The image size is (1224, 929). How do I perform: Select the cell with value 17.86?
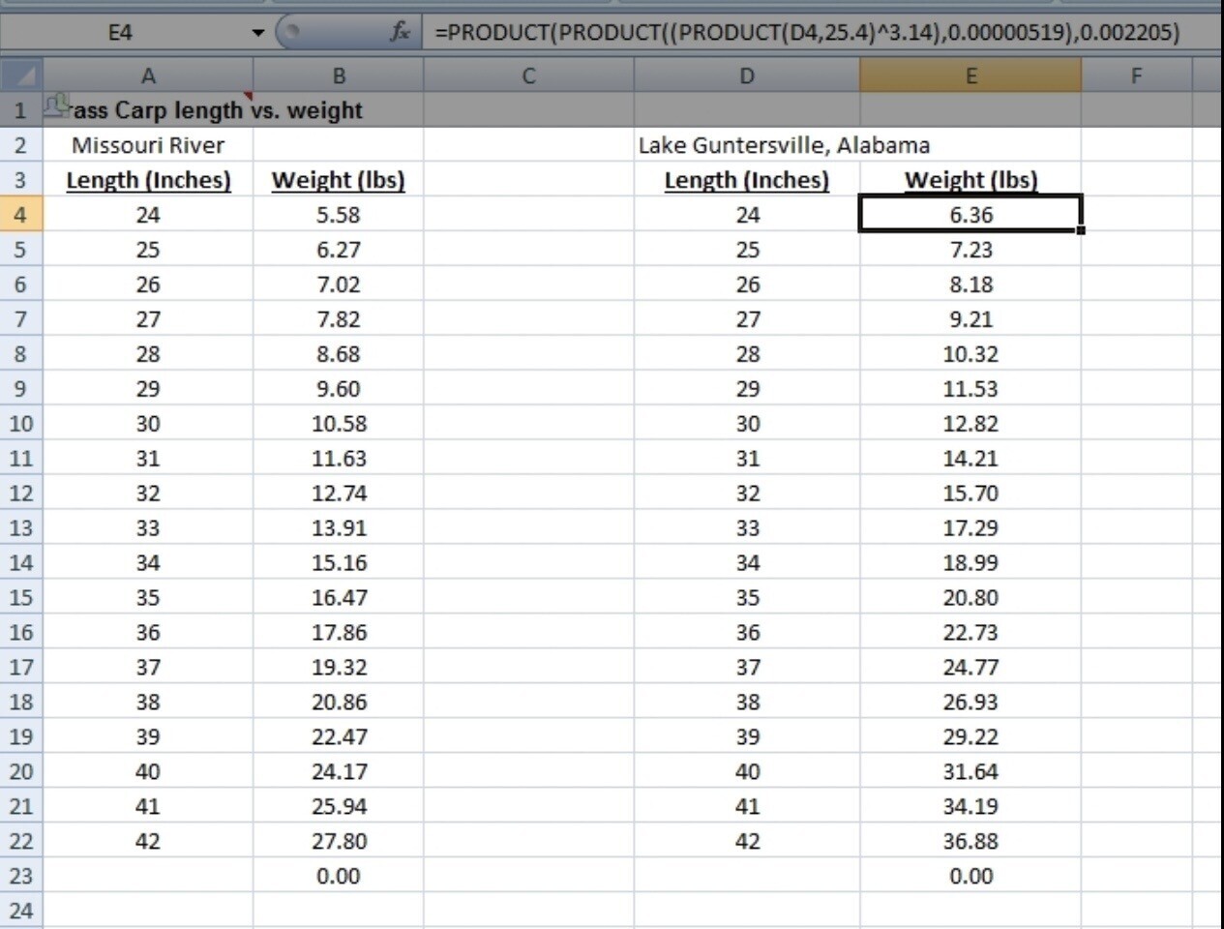(x=339, y=633)
